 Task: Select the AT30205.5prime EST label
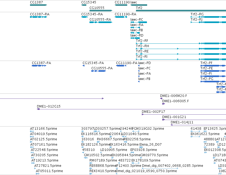coord(45,155)
